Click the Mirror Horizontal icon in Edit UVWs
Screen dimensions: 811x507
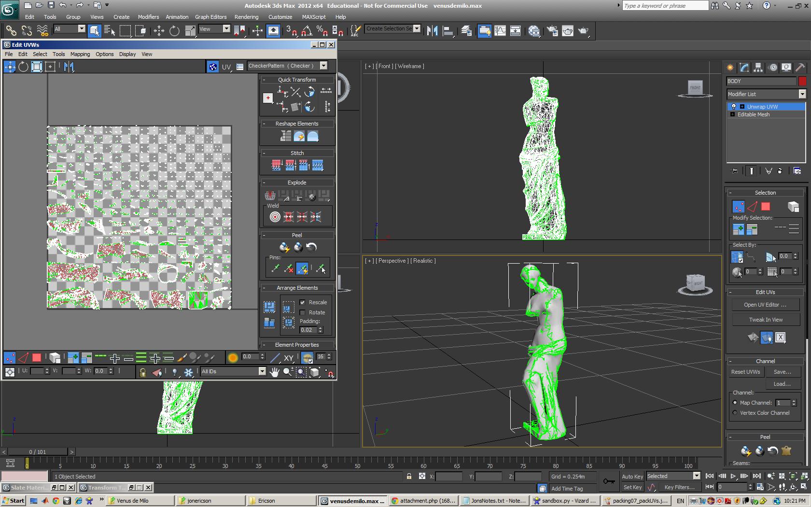pyautogui.click(x=69, y=67)
